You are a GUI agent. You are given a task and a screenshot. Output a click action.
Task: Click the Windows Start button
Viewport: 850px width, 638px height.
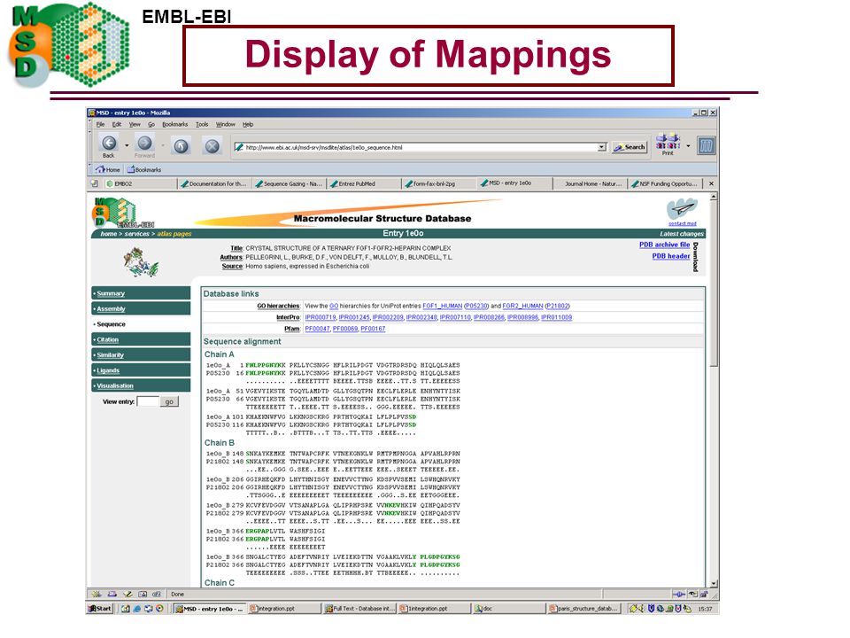[100, 609]
